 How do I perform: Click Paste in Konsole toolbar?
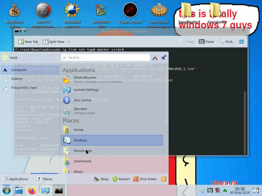(206, 42)
